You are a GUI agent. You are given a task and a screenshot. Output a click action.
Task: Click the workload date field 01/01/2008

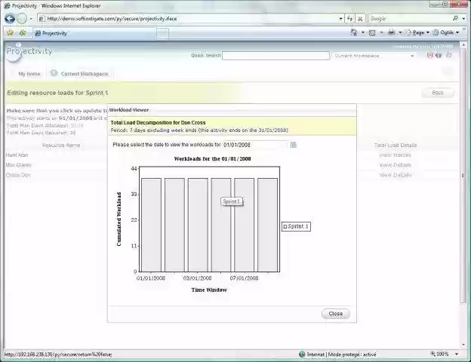tap(254, 145)
